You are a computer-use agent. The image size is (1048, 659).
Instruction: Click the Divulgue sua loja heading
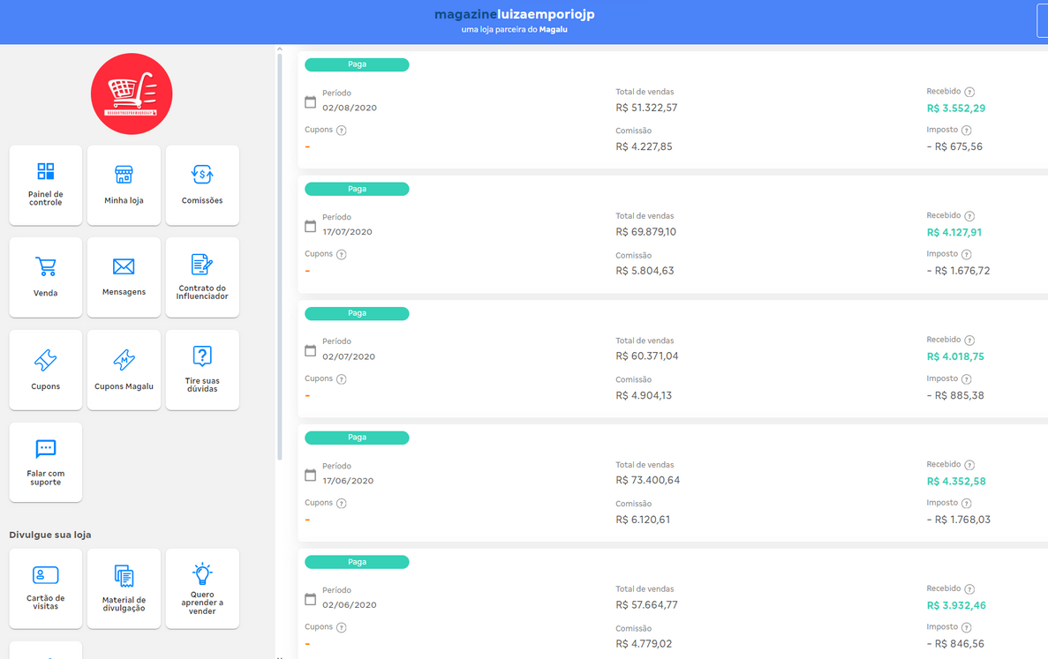tap(50, 535)
